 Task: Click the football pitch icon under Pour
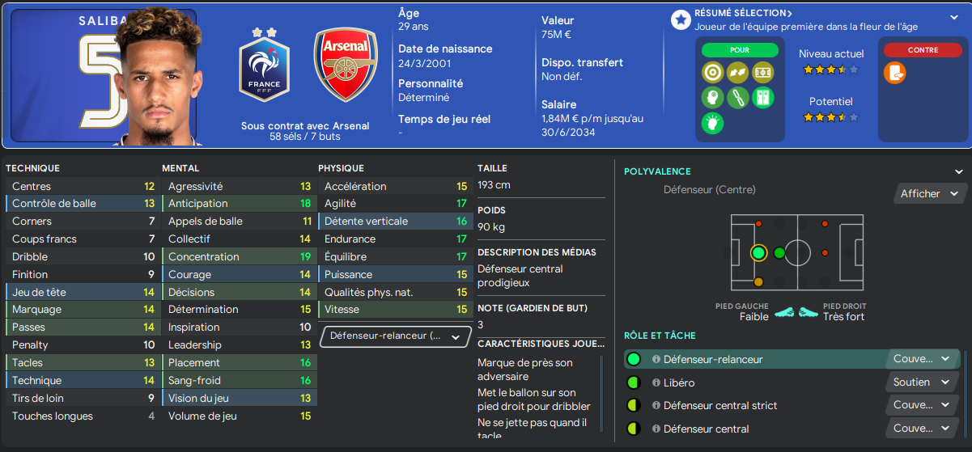tap(762, 73)
